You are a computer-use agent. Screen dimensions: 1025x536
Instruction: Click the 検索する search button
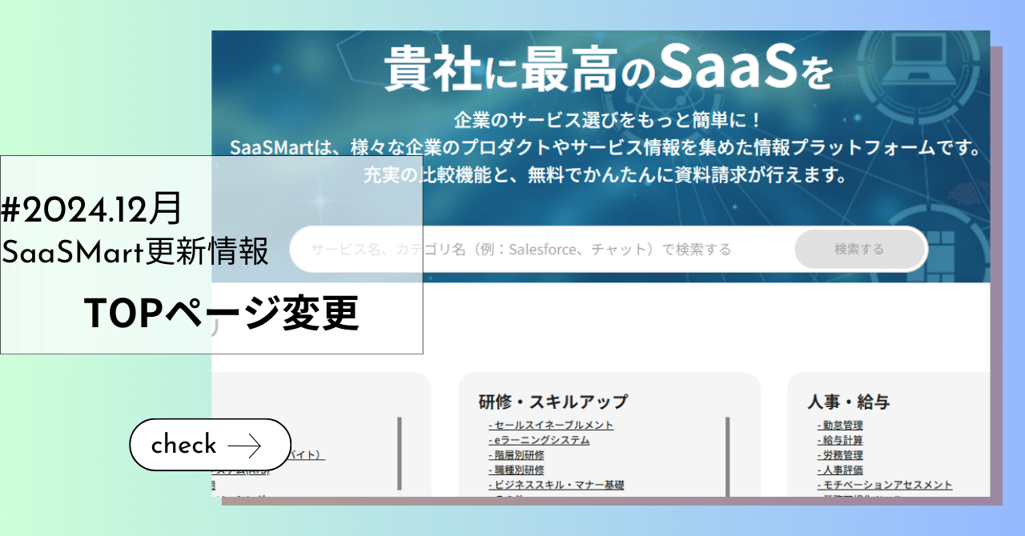tap(861, 249)
